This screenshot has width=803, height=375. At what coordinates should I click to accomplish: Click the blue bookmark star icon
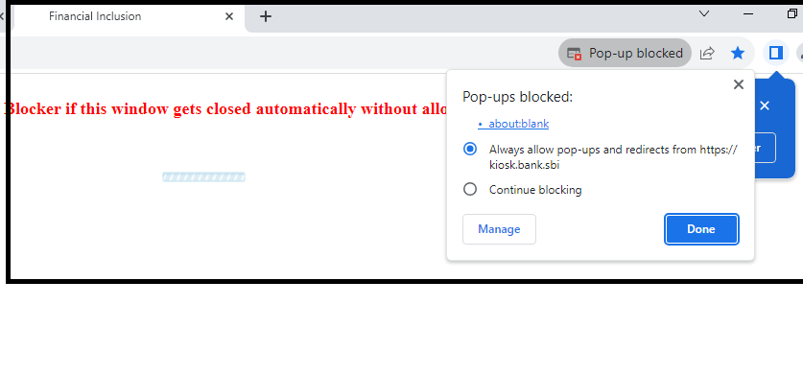click(x=738, y=53)
